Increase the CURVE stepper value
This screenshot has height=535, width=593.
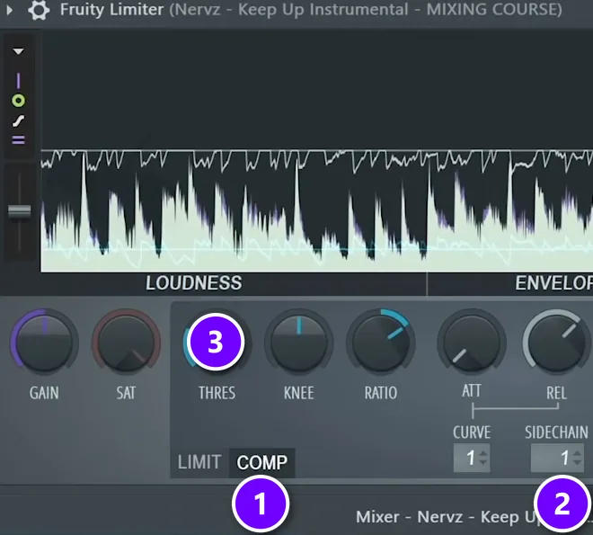[x=483, y=454]
